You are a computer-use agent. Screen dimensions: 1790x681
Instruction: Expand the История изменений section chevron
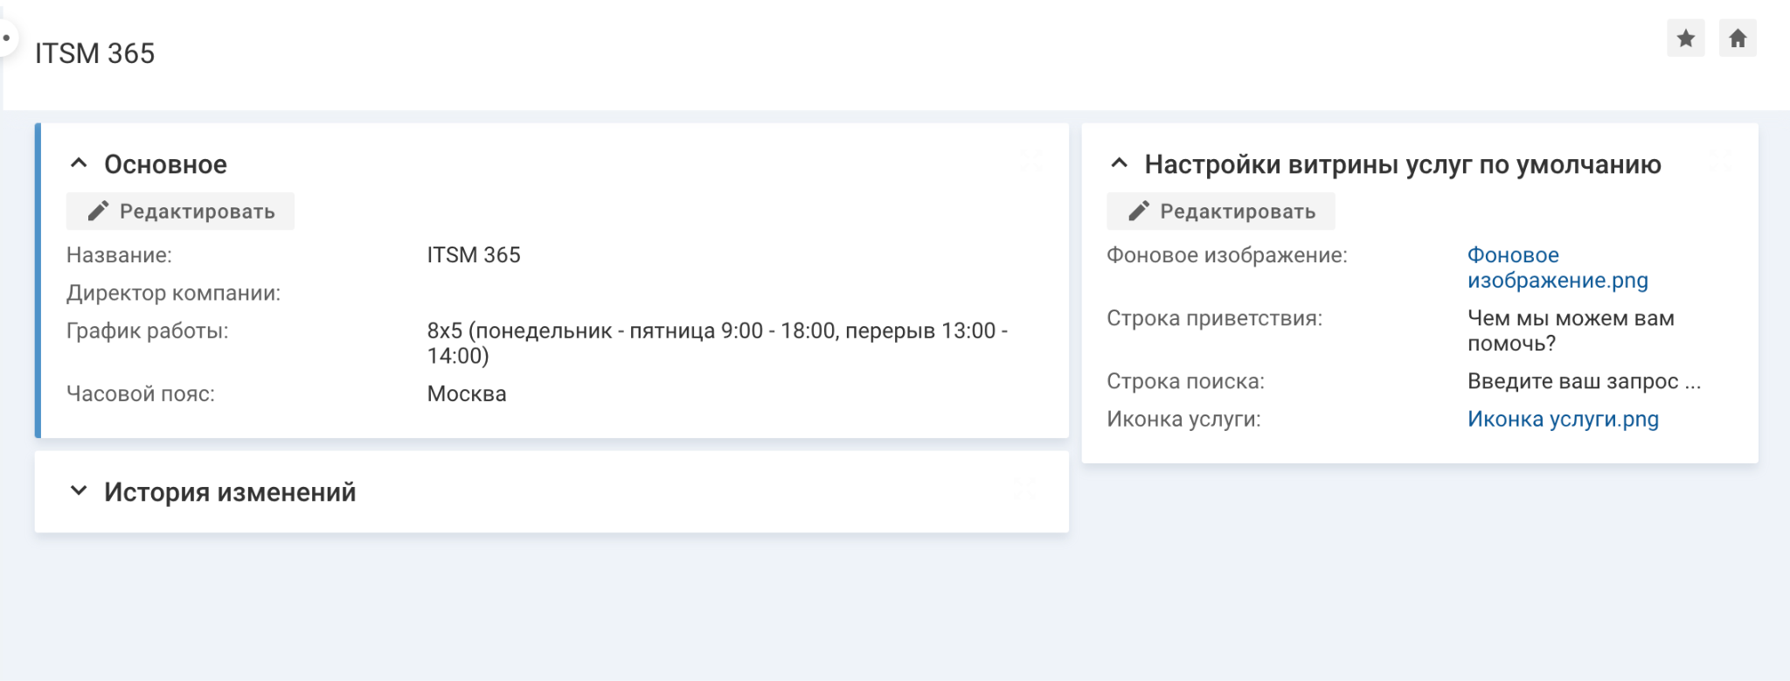79,491
